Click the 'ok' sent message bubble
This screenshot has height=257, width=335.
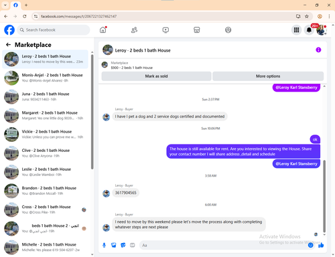click(x=315, y=139)
